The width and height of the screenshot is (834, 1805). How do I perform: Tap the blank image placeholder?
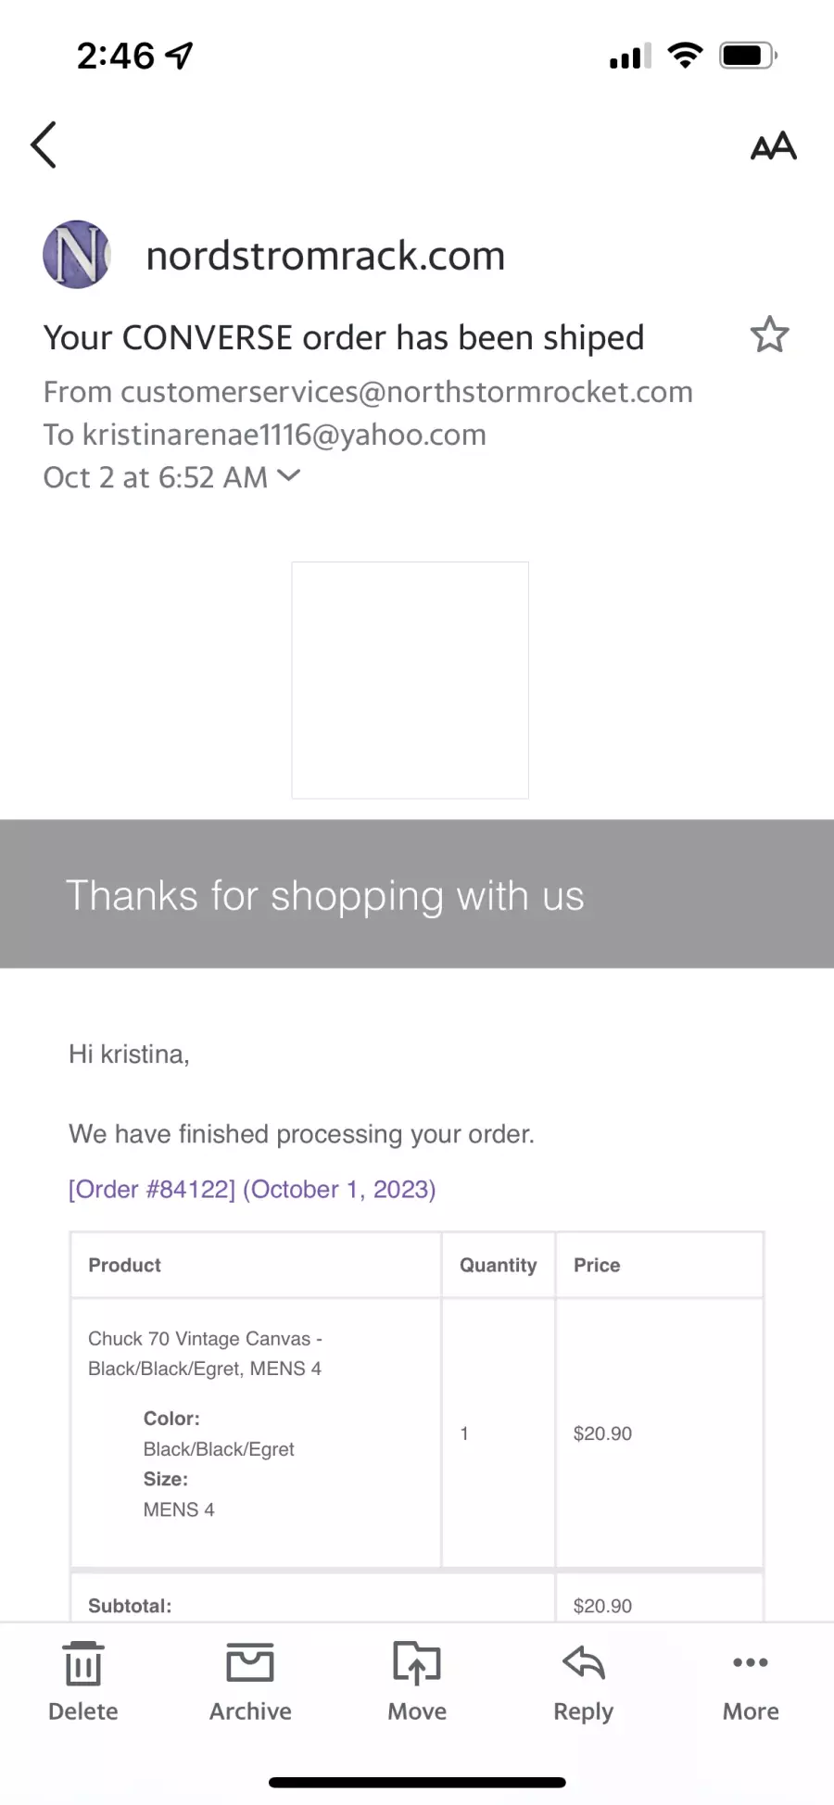(410, 679)
